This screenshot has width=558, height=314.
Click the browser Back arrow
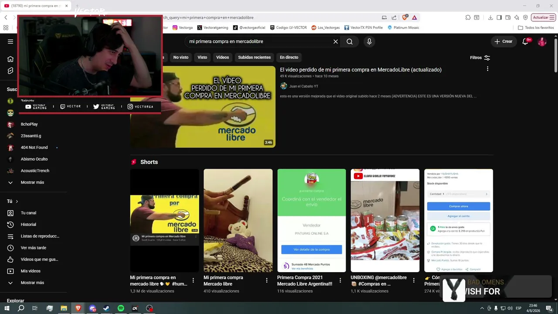pyautogui.click(x=6, y=17)
